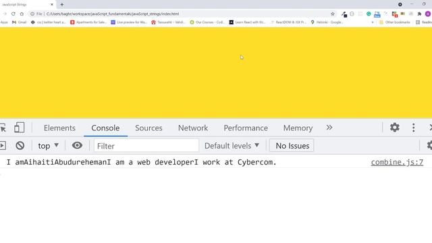The height and width of the screenshot is (243, 432).
Task: Open the site information icon beside File
Action: click(32, 13)
